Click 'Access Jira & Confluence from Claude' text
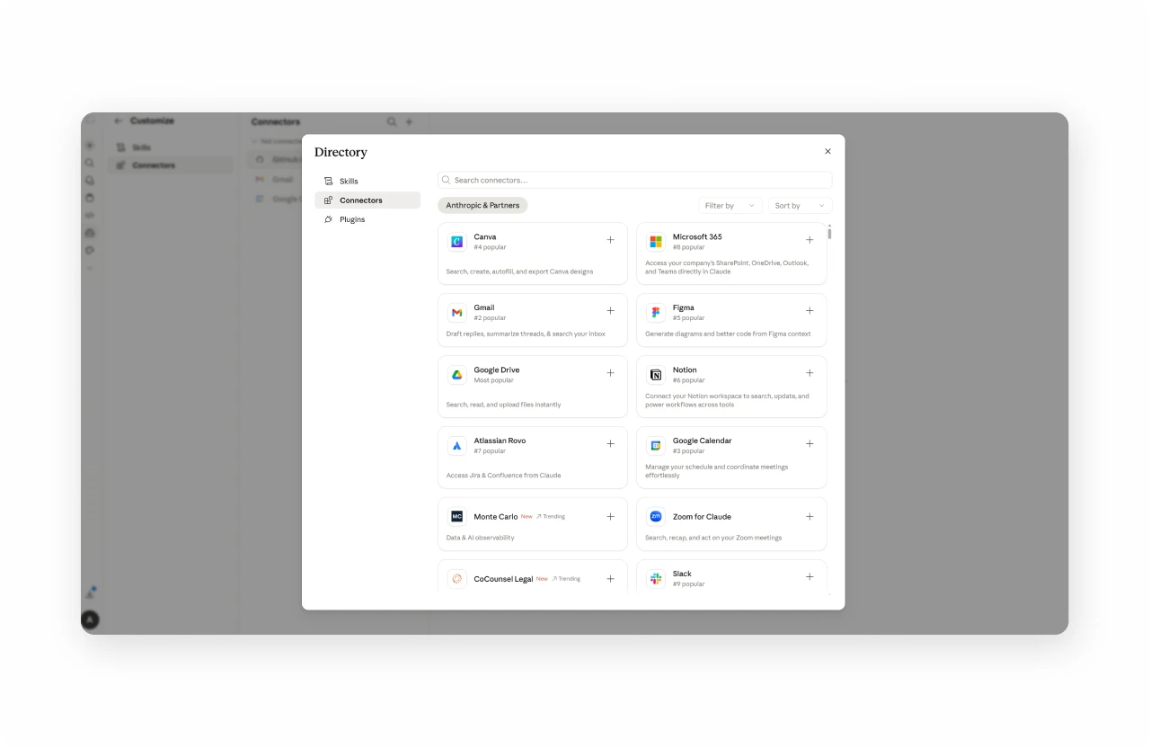The width and height of the screenshot is (1150, 748). [503, 476]
